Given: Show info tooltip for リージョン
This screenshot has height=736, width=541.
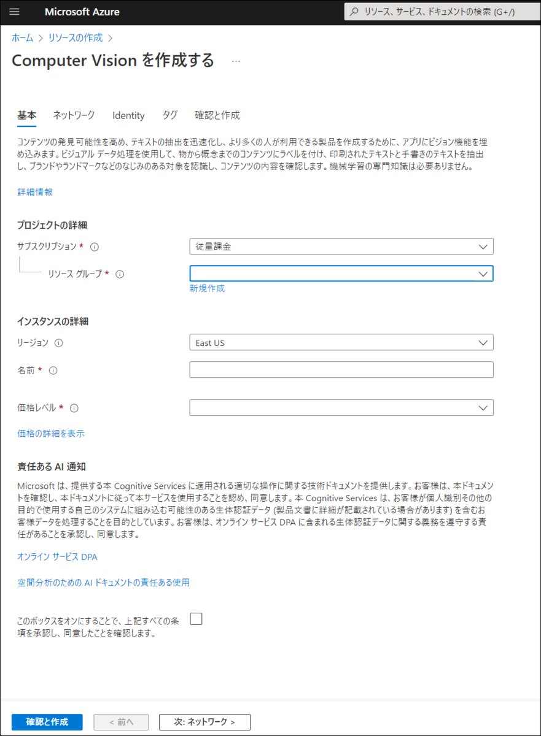Looking at the screenshot, I should tap(58, 343).
